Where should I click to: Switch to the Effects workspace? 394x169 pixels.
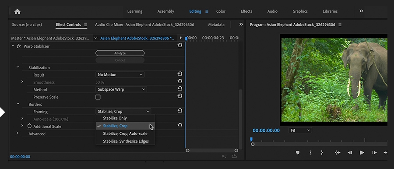click(246, 11)
